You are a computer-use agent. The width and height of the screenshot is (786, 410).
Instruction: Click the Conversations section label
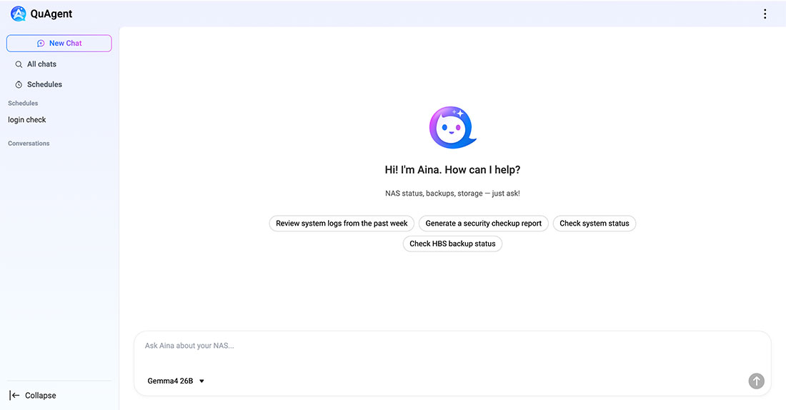[x=29, y=144]
